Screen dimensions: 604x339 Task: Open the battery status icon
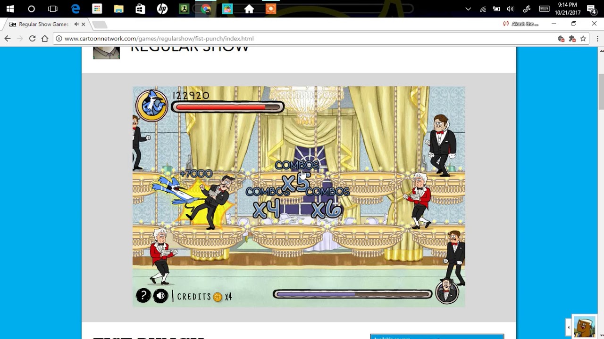pos(496,8)
